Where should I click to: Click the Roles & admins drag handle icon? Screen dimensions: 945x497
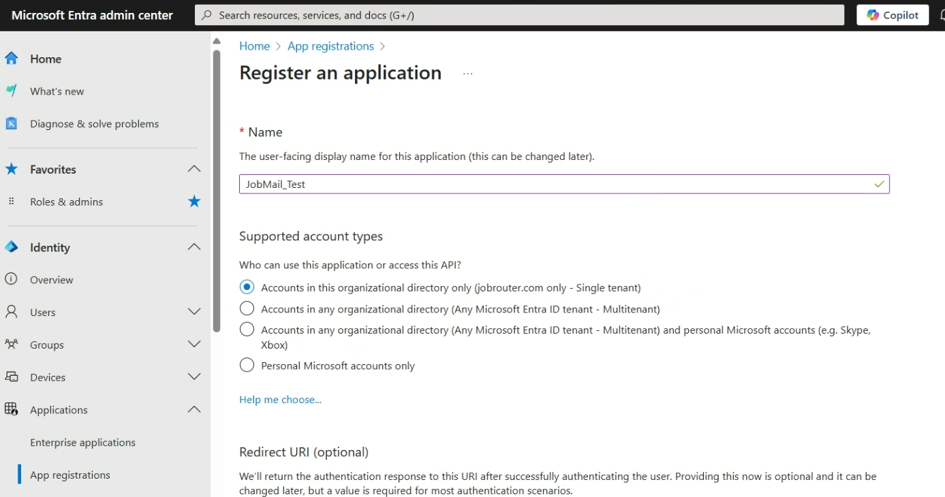coord(12,202)
